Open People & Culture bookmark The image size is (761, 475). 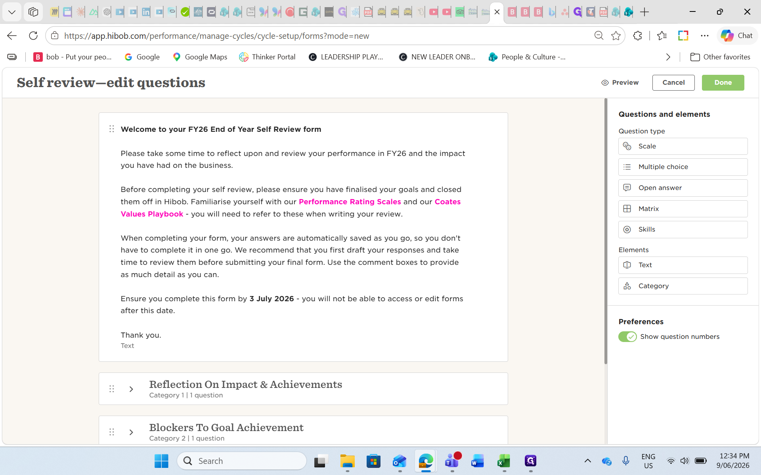(x=527, y=57)
